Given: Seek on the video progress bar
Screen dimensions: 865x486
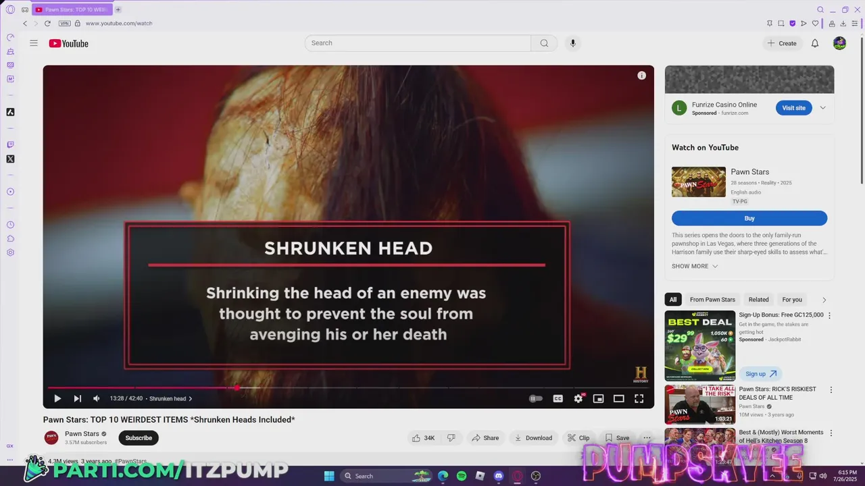Looking at the screenshot, I should click(x=348, y=387).
